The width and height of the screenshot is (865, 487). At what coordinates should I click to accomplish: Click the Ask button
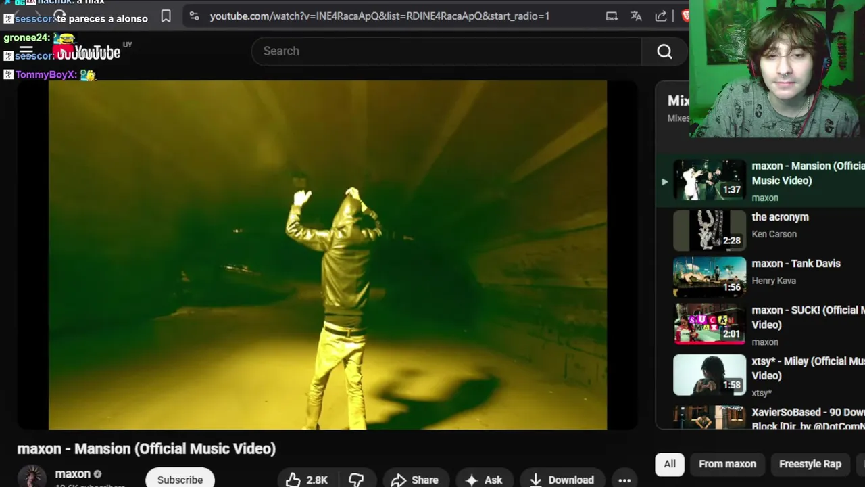click(x=484, y=480)
